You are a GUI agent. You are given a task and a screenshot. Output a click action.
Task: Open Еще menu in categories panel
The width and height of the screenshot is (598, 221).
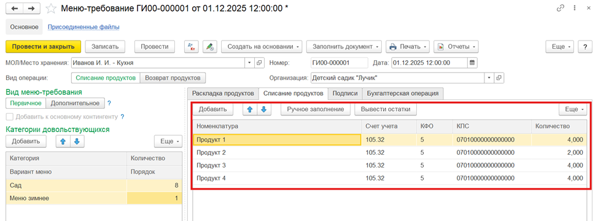click(x=168, y=141)
